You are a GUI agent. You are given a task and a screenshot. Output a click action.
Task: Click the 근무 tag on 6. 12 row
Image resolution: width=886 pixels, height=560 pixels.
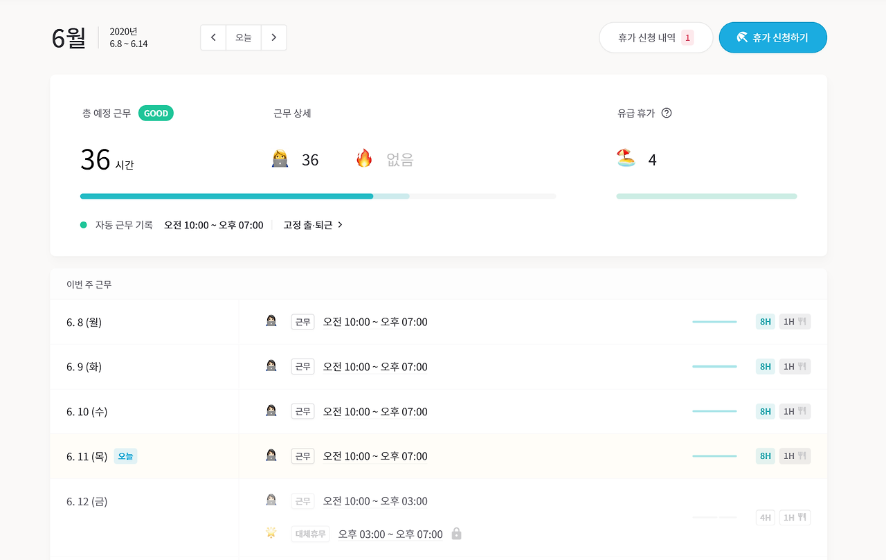(303, 501)
